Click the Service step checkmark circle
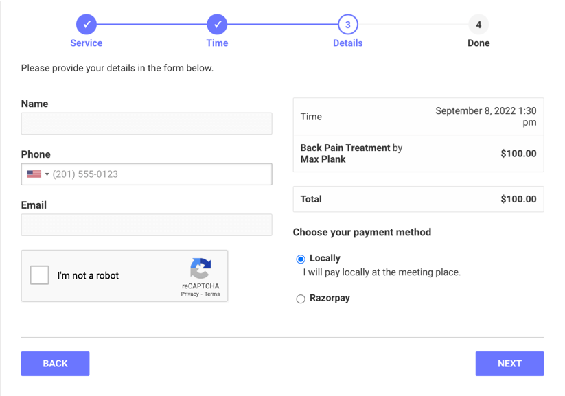 (87, 24)
